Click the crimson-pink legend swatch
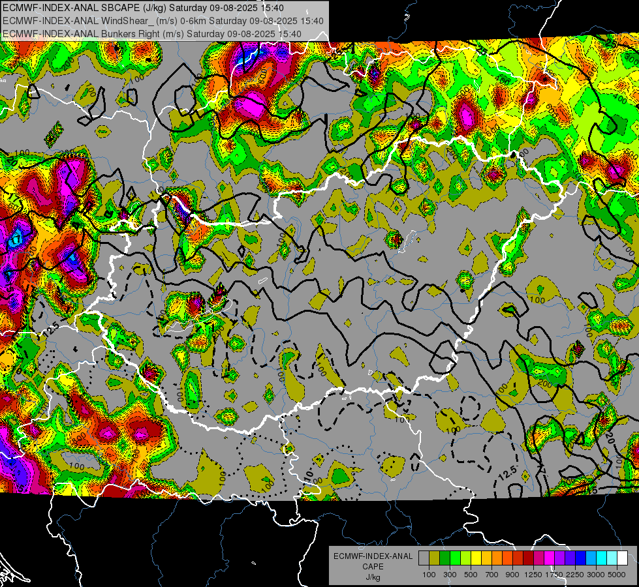The width and height of the screenshot is (639, 587). point(538,558)
